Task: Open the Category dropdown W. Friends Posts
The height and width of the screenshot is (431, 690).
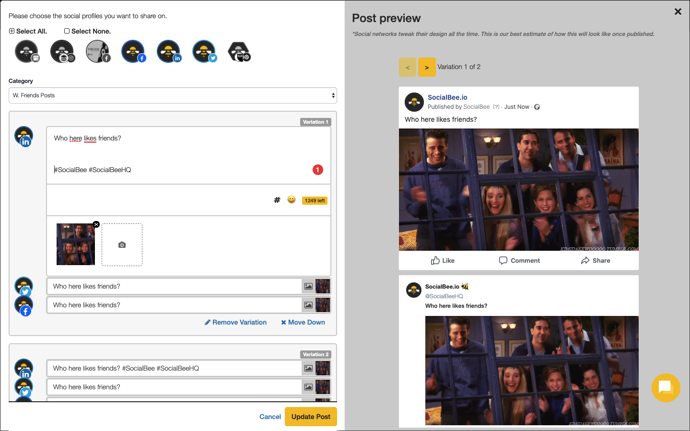Action: pos(173,95)
